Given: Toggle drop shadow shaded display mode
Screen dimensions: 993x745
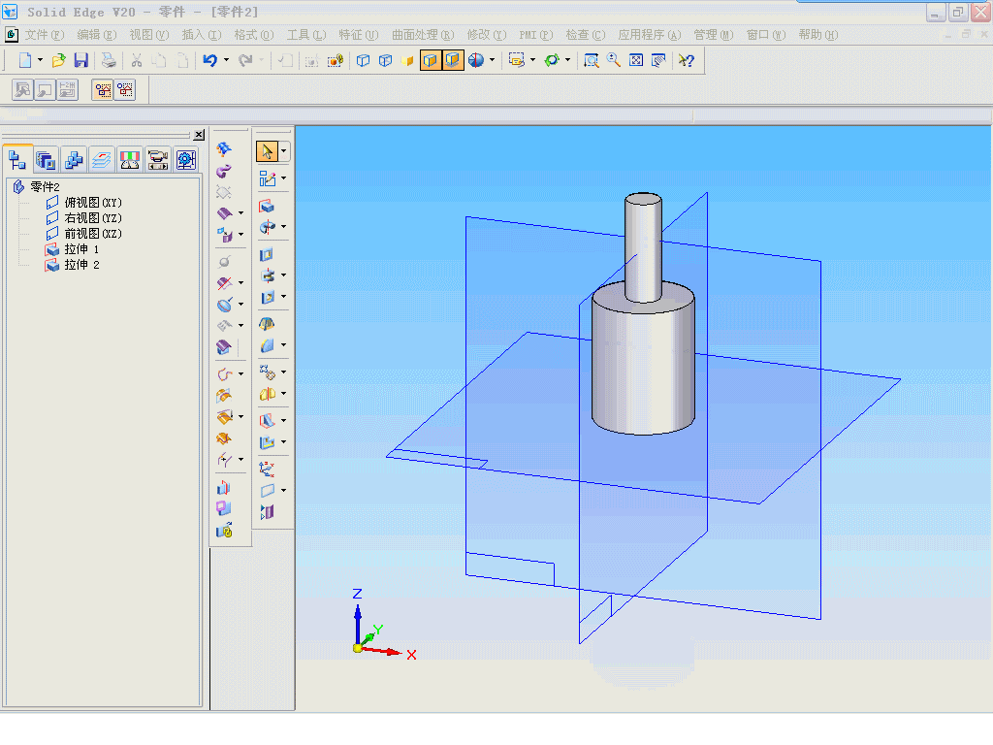Looking at the screenshot, I should 453,60.
